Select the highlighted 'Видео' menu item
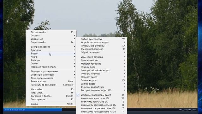The height and width of the screenshot is (114, 202). 51,54
